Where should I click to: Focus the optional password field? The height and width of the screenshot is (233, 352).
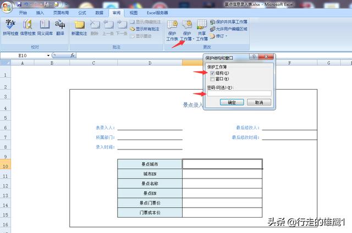pos(239,93)
